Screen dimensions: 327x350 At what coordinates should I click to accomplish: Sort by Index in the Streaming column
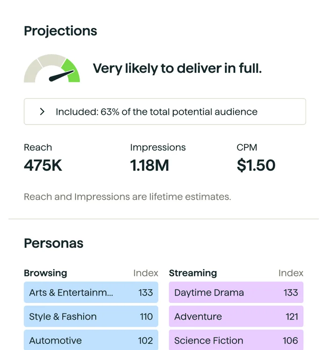pyautogui.click(x=291, y=273)
